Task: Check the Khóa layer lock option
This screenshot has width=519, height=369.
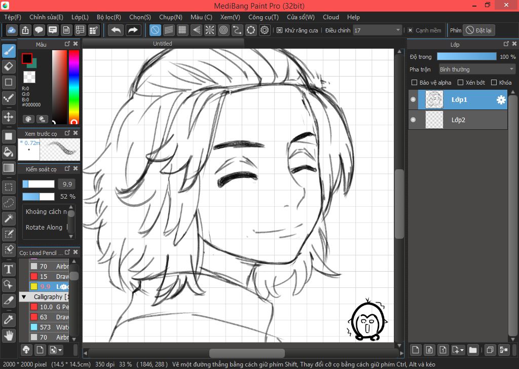Action: pyautogui.click(x=494, y=83)
